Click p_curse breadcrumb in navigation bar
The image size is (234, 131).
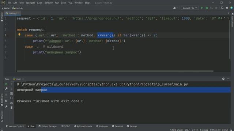tap(5, 8)
